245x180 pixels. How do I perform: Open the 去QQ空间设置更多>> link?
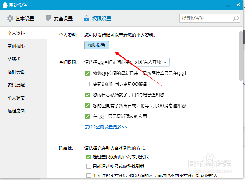(x=106, y=127)
